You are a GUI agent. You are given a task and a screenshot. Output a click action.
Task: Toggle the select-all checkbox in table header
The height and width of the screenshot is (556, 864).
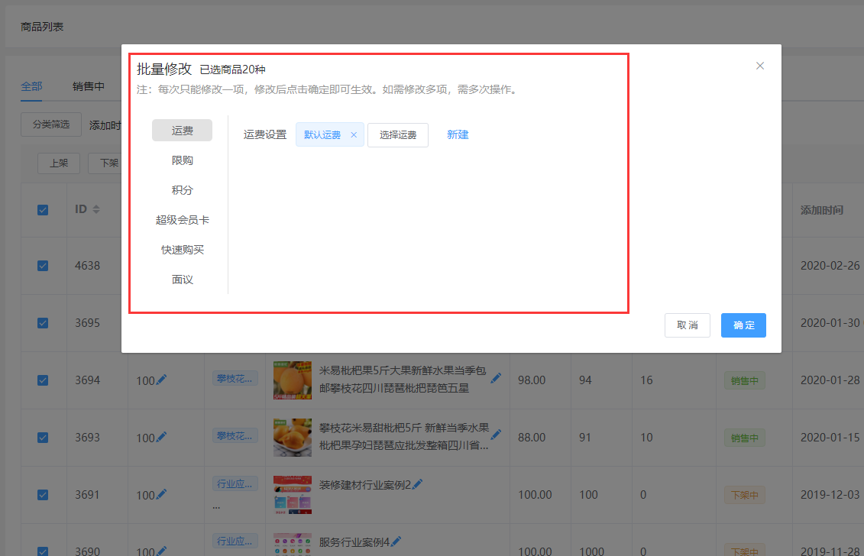coord(43,210)
